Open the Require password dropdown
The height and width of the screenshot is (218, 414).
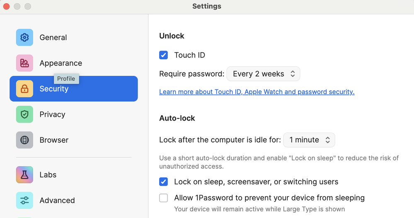[x=263, y=74]
